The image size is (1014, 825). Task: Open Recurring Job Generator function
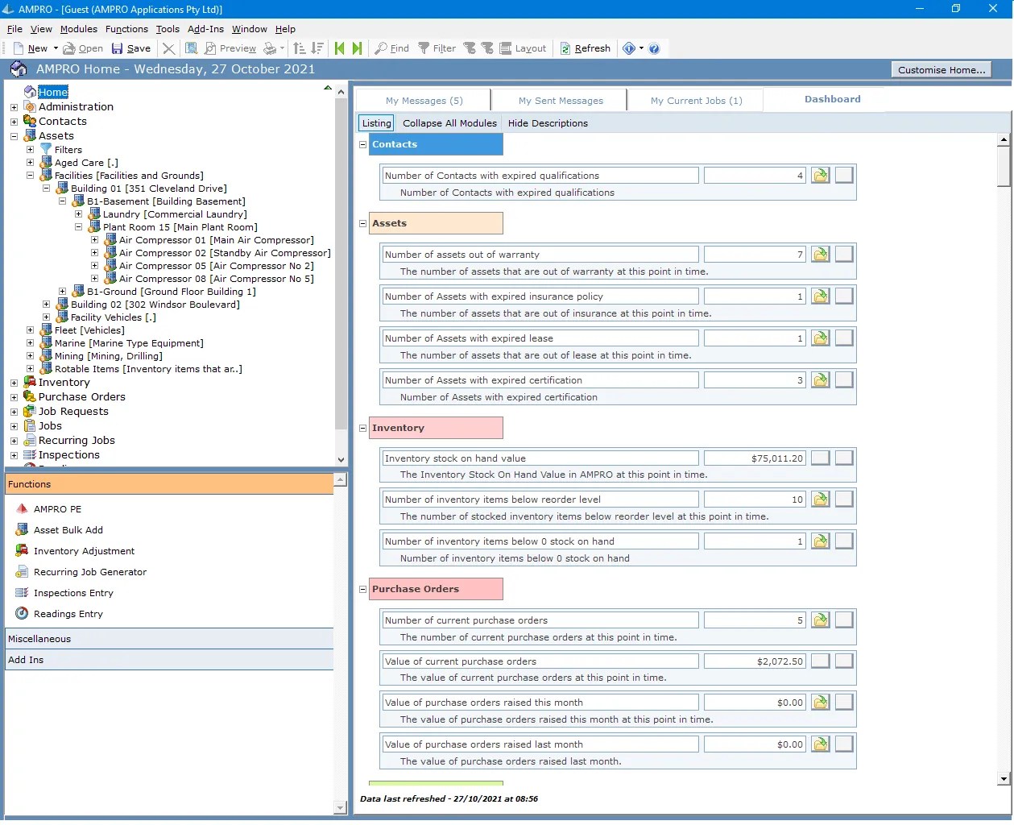[81, 572]
